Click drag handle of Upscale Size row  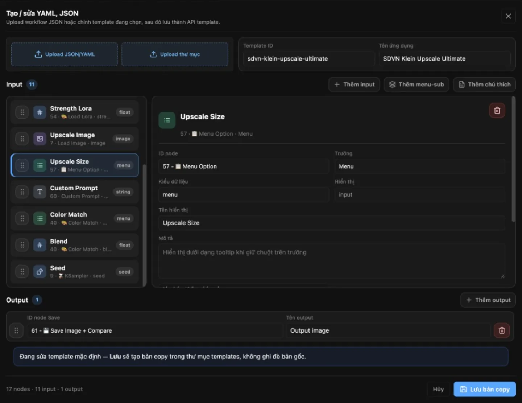(x=22, y=165)
